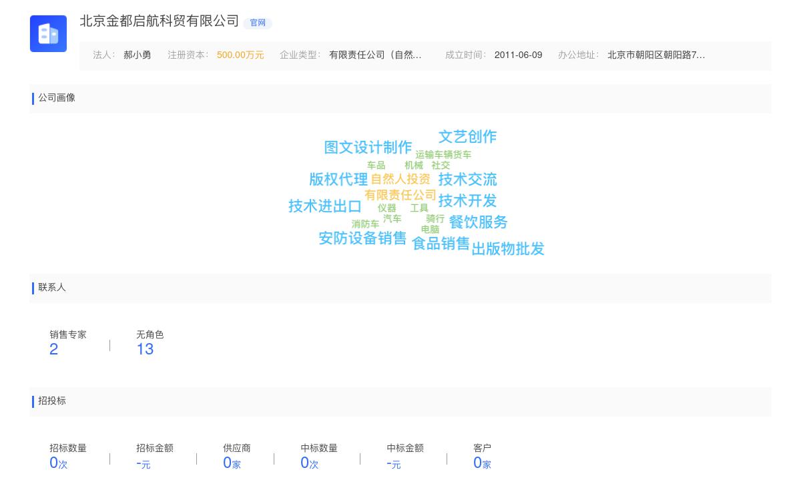Image resolution: width=801 pixels, height=502 pixels.
Task: Click the blue company logo icon
Action: point(48,33)
